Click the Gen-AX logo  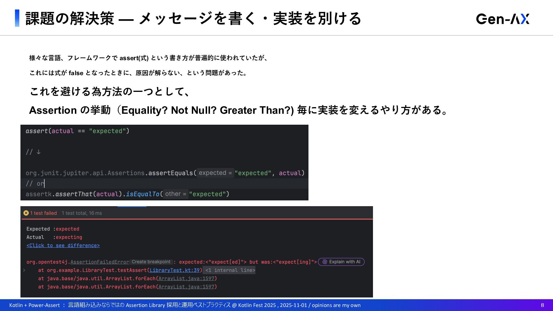point(503,19)
